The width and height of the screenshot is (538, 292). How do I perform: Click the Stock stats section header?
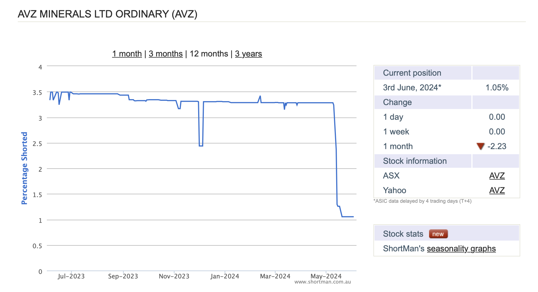pyautogui.click(x=403, y=234)
